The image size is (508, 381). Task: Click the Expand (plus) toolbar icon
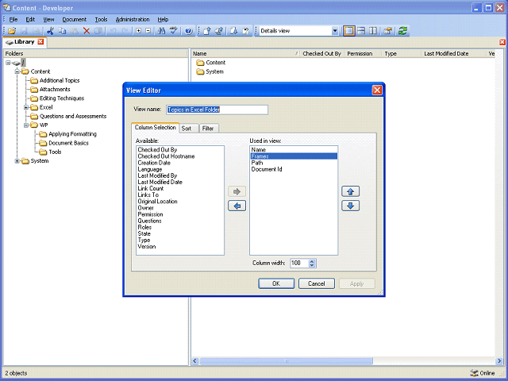(x=138, y=31)
